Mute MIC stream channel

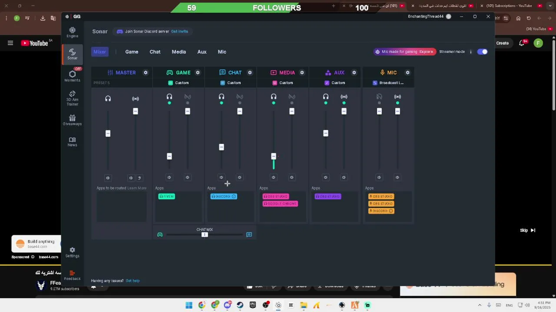pyautogui.click(x=397, y=177)
